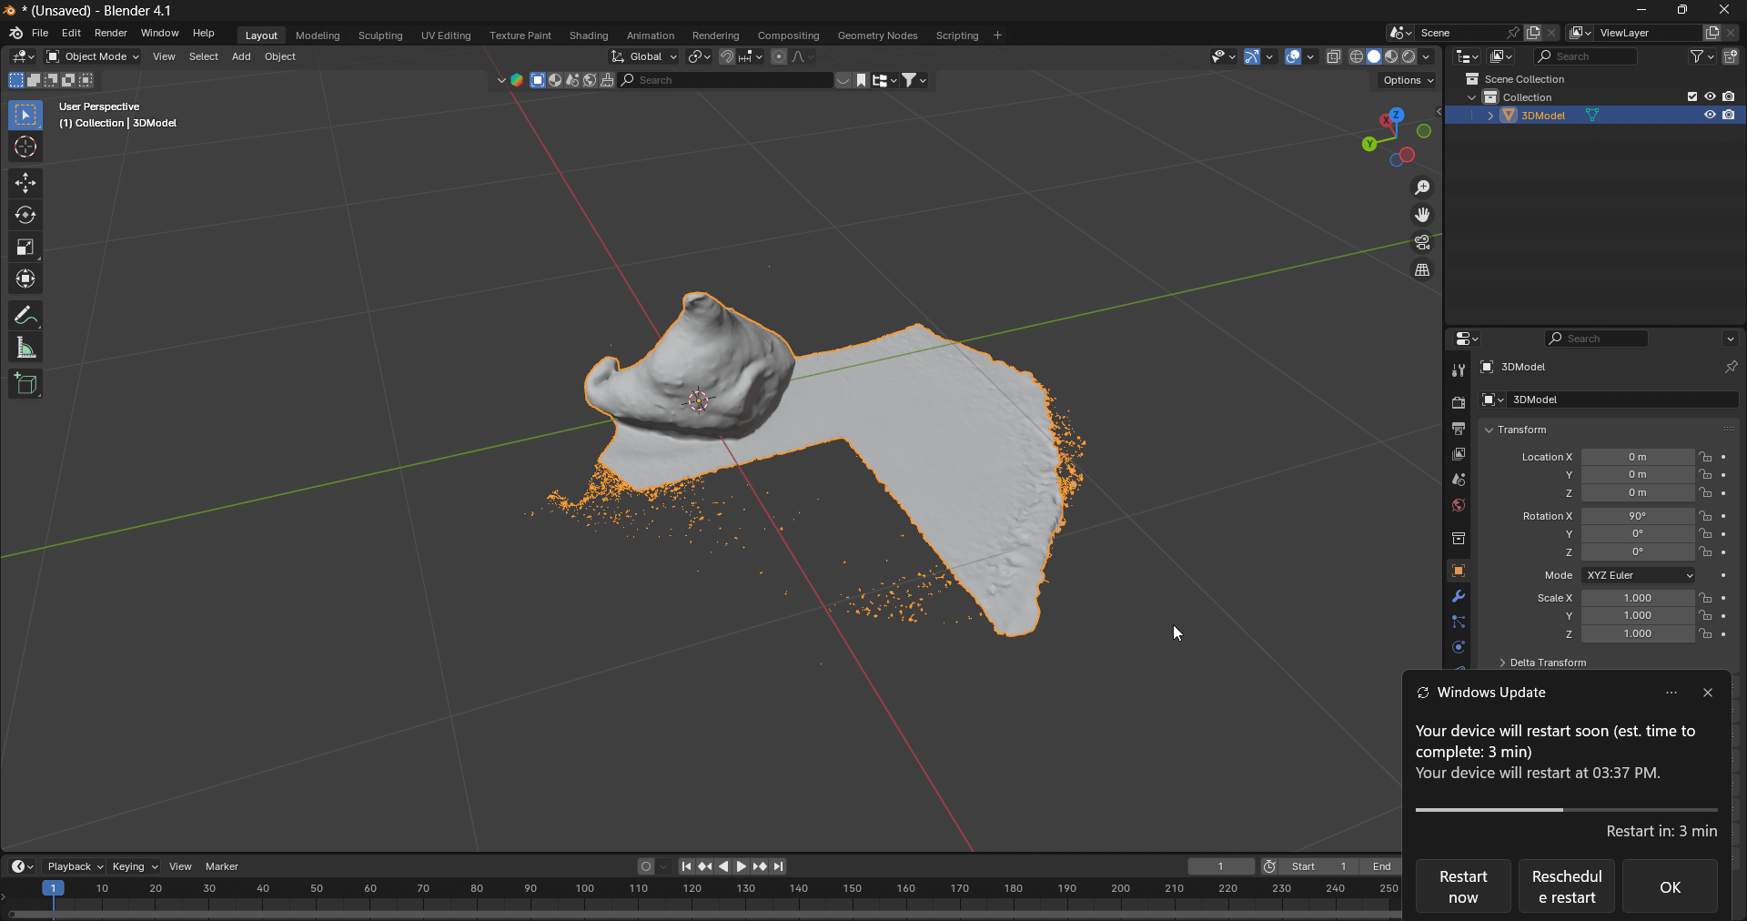Toggle gizmo visibility button

pyautogui.click(x=1252, y=56)
